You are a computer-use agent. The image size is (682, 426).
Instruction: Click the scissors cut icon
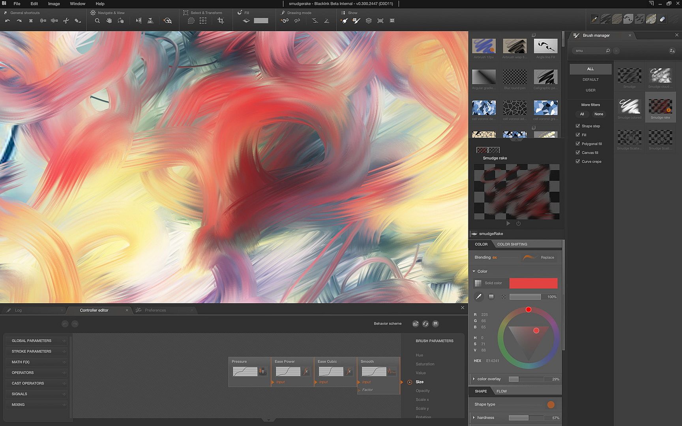66,21
